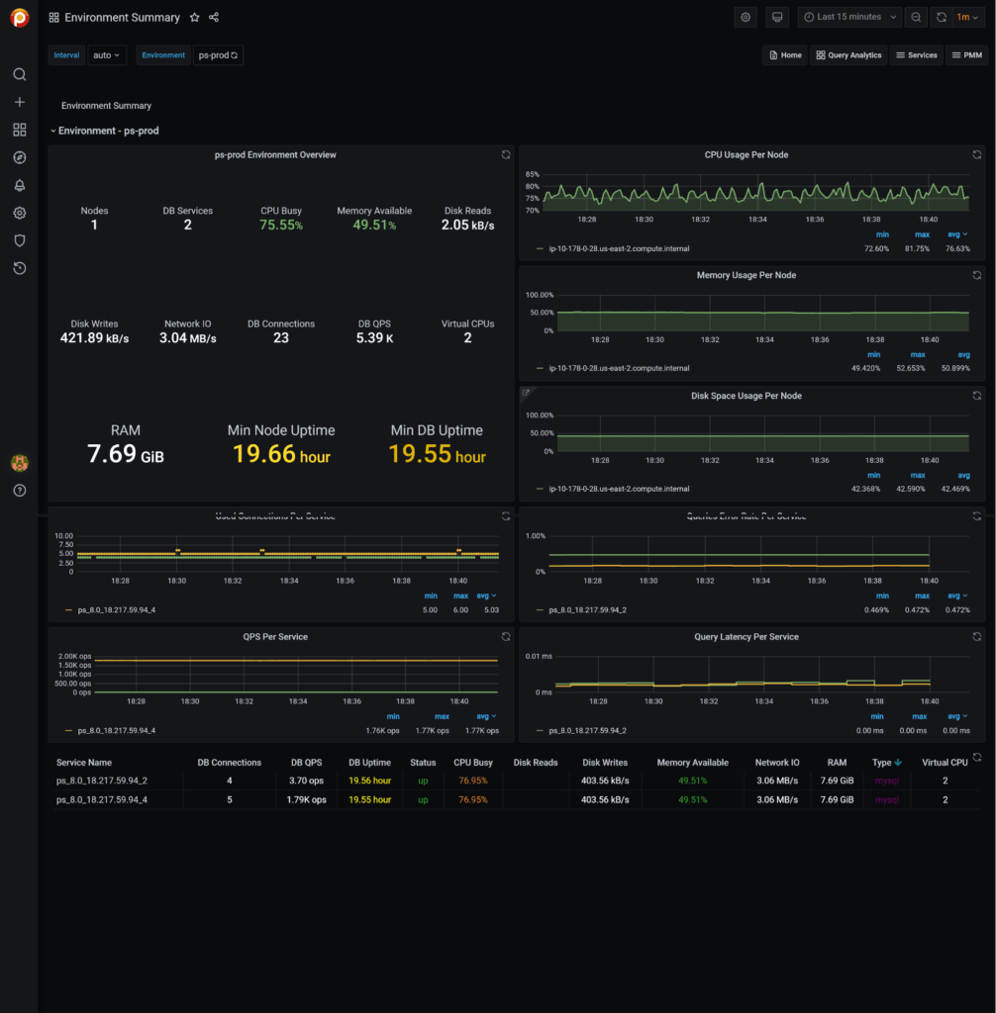Change auto-refresh rate via 1m dropdown
This screenshot has height=1013, width=996.
(x=965, y=17)
